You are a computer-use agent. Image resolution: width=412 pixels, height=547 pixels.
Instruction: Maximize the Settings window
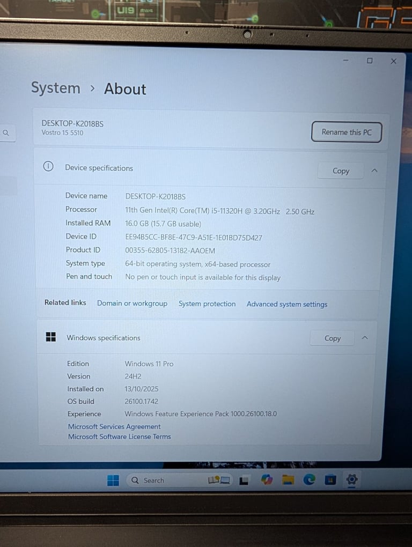point(370,61)
